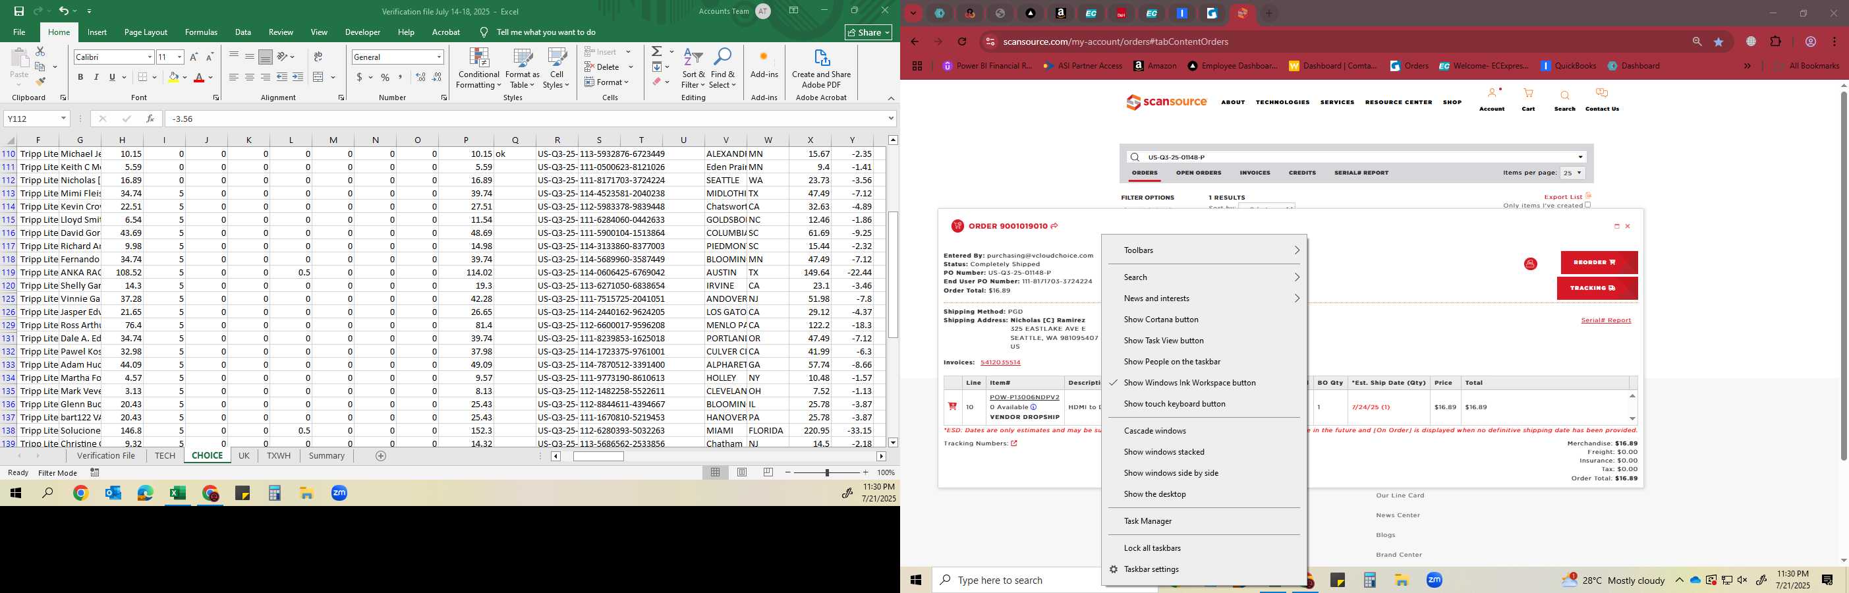Open Conditional Formatting menu

click(x=479, y=69)
